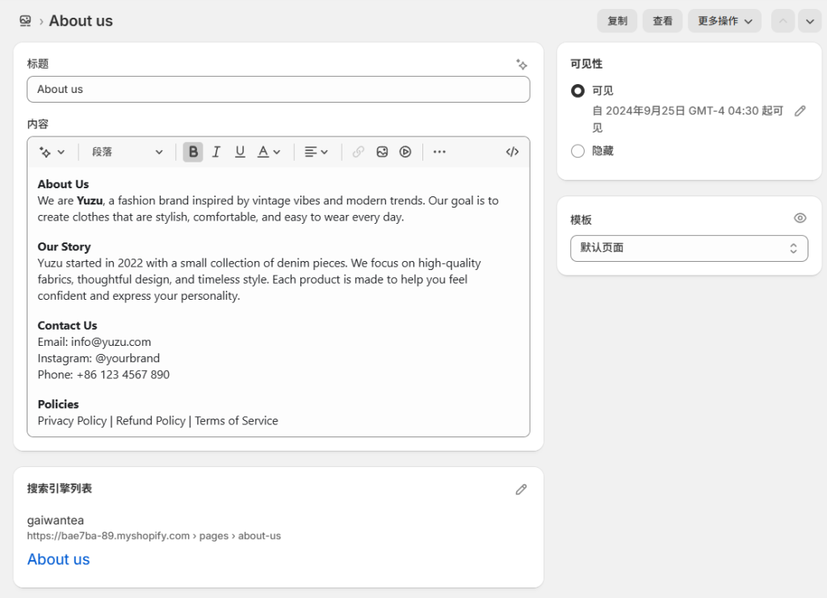
Task: Select the 隐藏 radio button
Action: (x=577, y=150)
